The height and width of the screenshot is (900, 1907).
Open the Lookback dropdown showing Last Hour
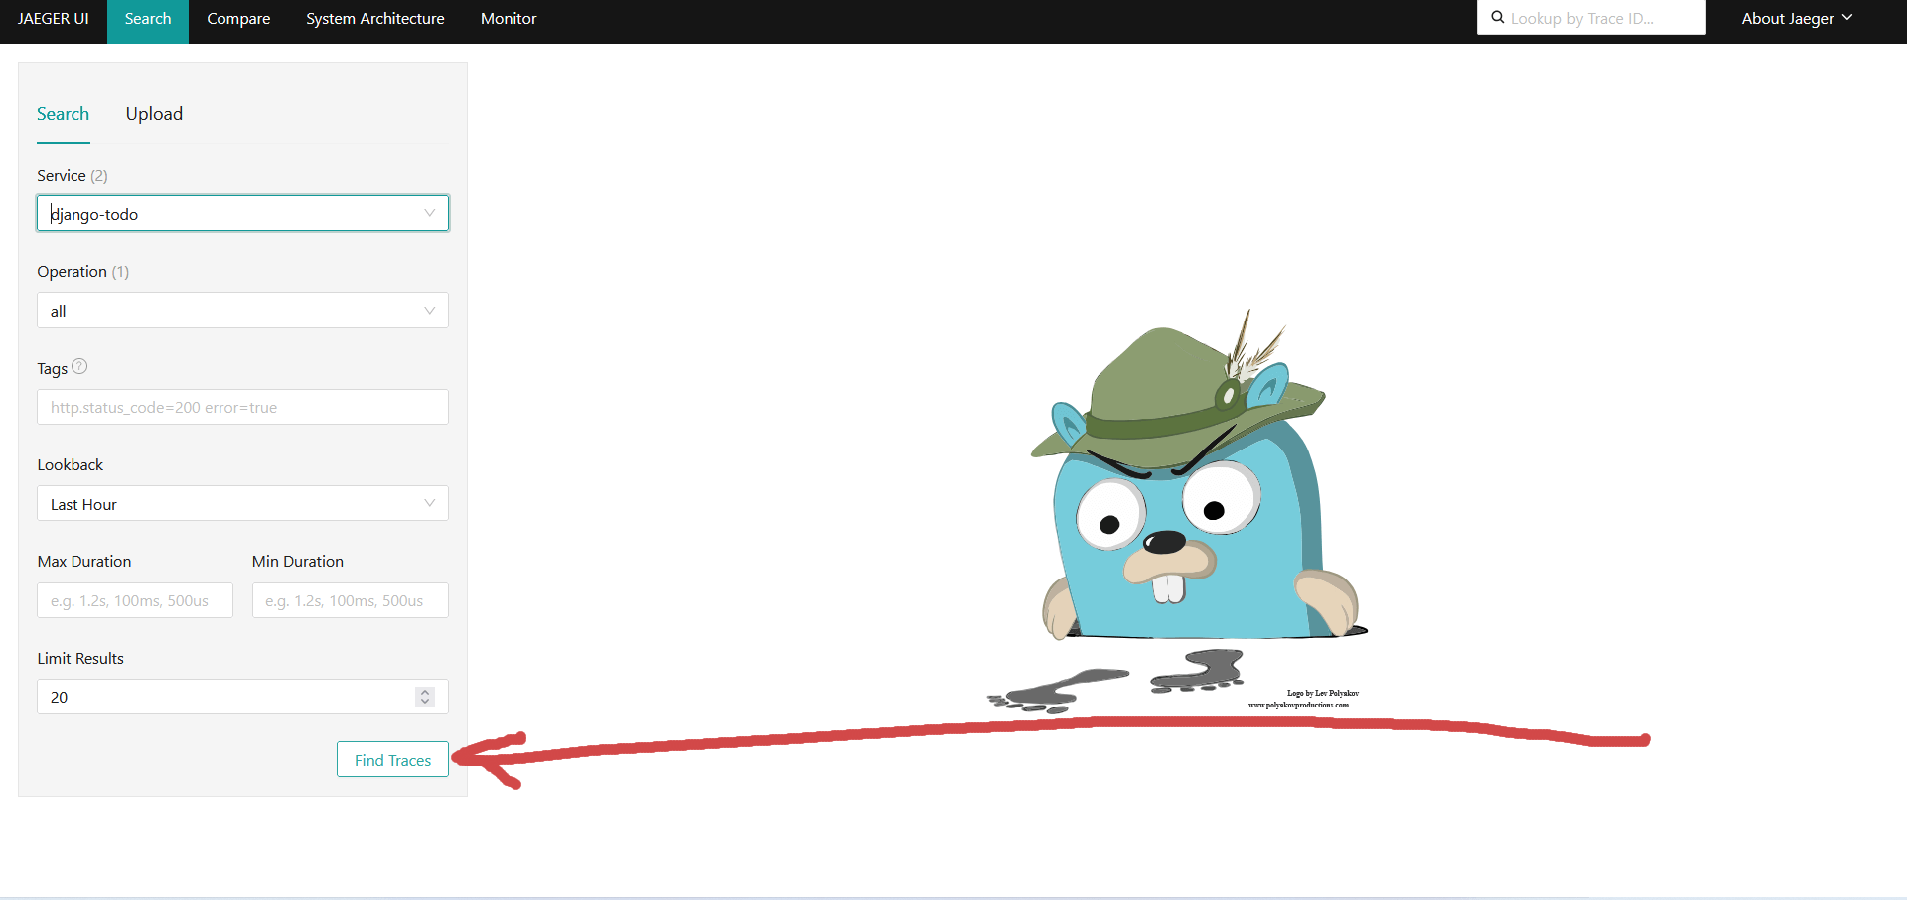coord(242,503)
